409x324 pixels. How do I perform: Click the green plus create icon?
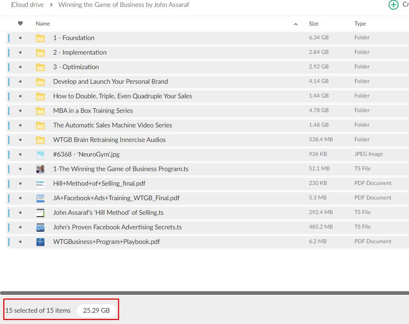pyautogui.click(x=393, y=5)
